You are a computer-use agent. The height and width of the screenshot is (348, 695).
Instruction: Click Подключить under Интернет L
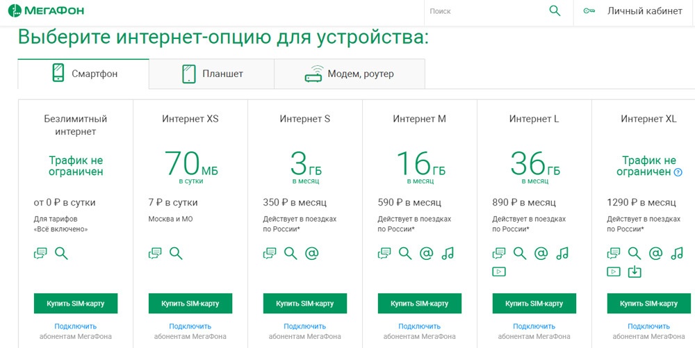tap(534, 326)
